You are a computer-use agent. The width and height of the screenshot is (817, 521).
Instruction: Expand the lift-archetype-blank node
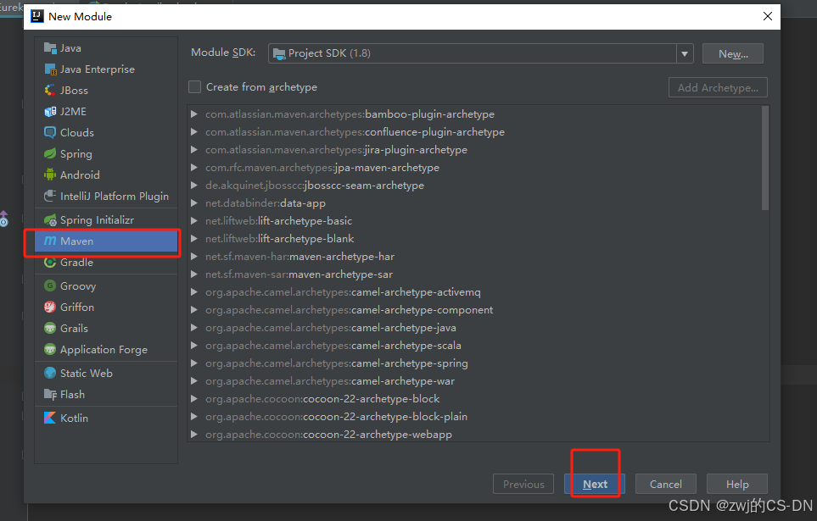(x=193, y=238)
